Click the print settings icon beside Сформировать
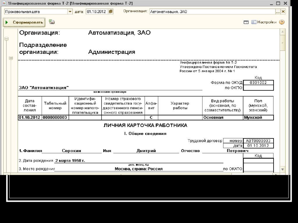Screen dimensions: 298x223 pyautogui.click(x=52, y=22)
